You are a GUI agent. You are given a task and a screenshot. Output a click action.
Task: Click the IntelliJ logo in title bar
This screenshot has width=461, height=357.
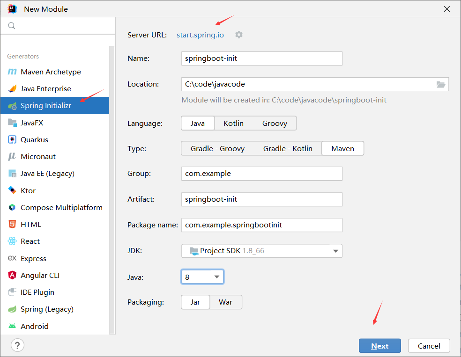12,9
